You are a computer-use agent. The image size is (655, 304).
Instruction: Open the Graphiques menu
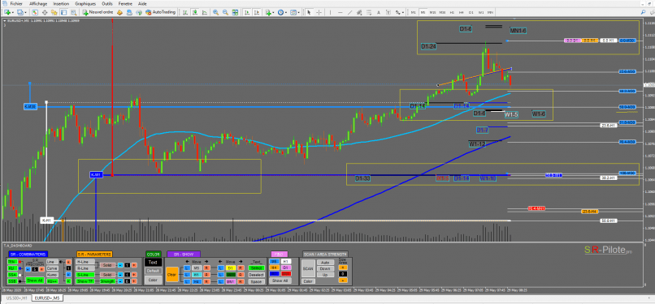(x=85, y=3)
